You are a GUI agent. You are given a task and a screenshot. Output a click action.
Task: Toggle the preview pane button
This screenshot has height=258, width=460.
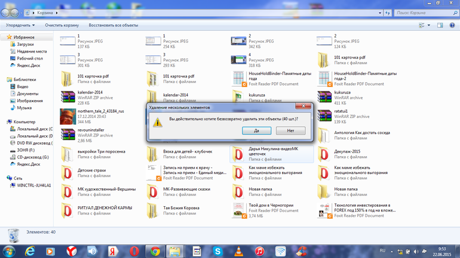[440, 26]
